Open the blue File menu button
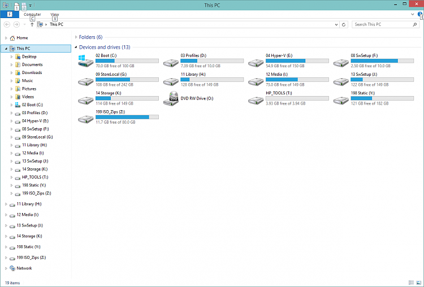 pos(10,14)
